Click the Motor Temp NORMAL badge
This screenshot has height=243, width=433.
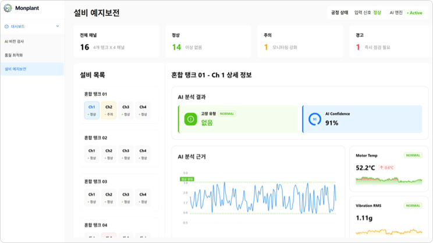click(x=412, y=156)
